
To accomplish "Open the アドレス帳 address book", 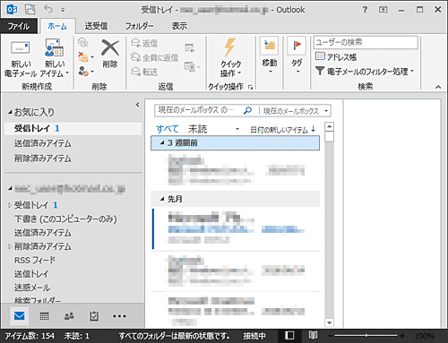I will pyautogui.click(x=336, y=56).
